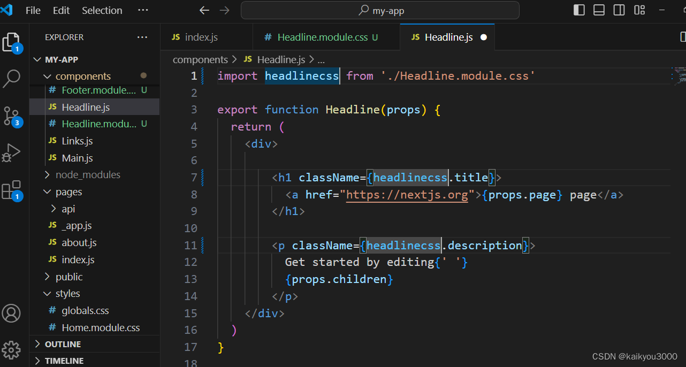Open the Selection menu
This screenshot has height=367, width=686.
tap(102, 10)
